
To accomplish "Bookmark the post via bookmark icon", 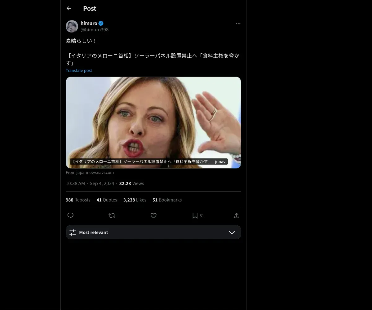I will 195,215.
